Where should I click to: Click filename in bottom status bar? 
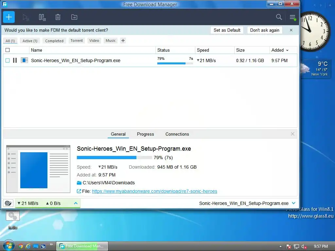(244, 203)
